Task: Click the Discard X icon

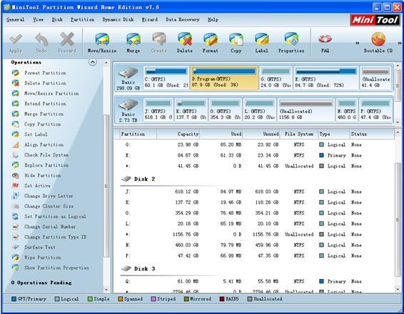Action: pyautogui.click(x=67, y=43)
